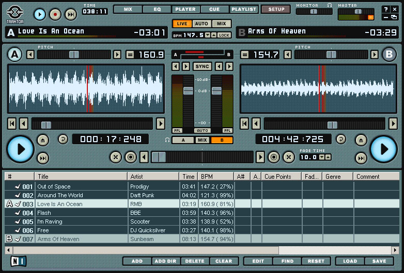Open the SETUP tab
The image size is (404, 273).
pyautogui.click(x=276, y=9)
